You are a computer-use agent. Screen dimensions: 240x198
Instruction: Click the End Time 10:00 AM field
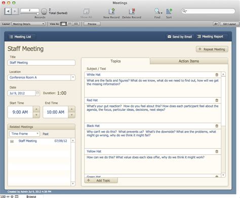[x=56, y=112]
